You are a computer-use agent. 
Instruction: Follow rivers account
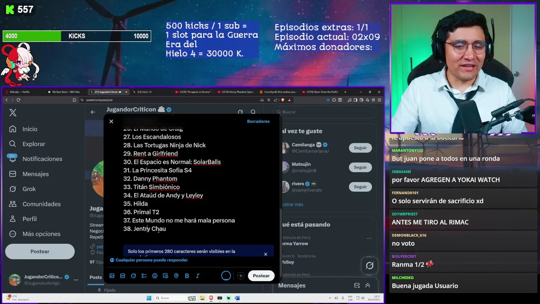(360, 187)
